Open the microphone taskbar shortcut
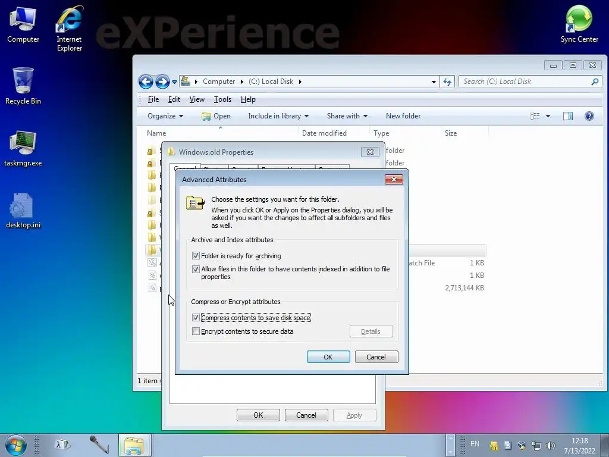609x457 pixels. (x=99, y=445)
